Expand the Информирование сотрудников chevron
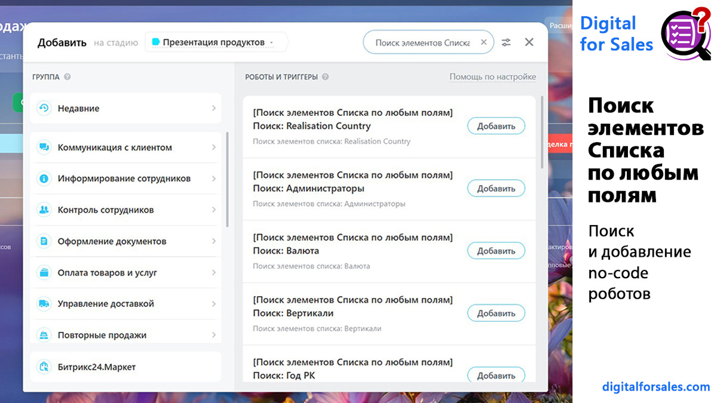 [214, 179]
